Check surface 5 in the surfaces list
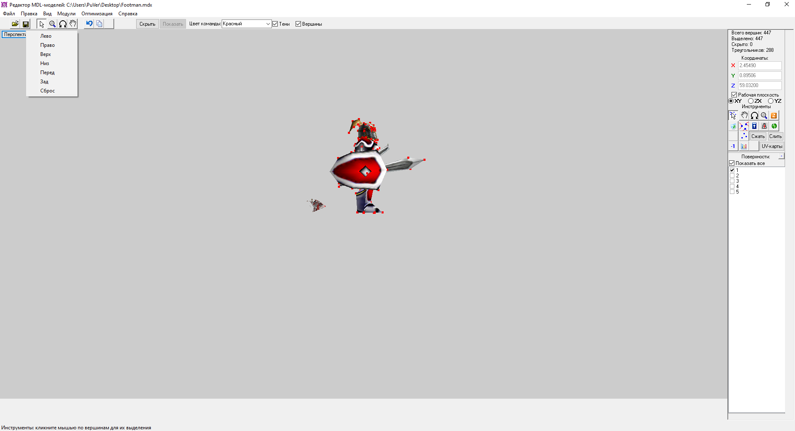Viewport: 795px width, 431px height. coord(732,192)
